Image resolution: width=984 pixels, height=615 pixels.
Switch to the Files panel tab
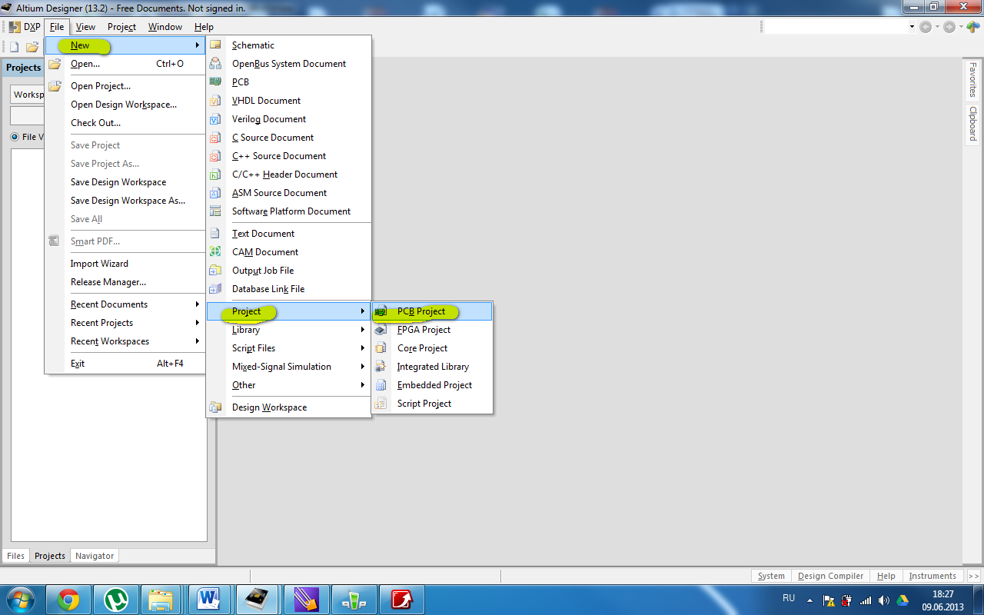point(16,556)
